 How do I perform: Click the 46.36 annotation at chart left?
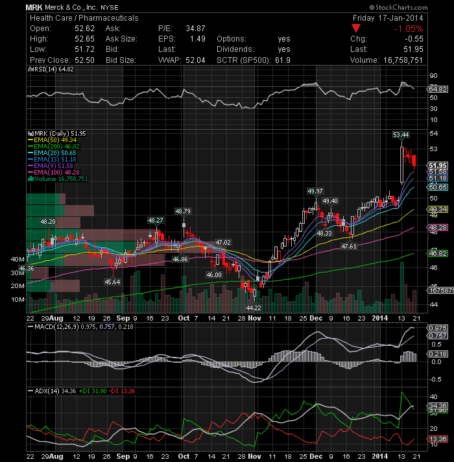point(27,269)
